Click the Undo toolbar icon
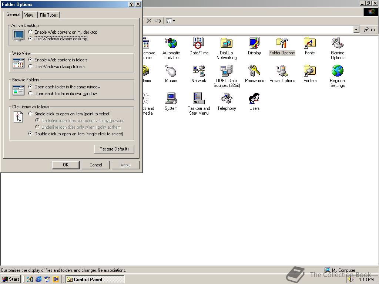 pos(158,21)
